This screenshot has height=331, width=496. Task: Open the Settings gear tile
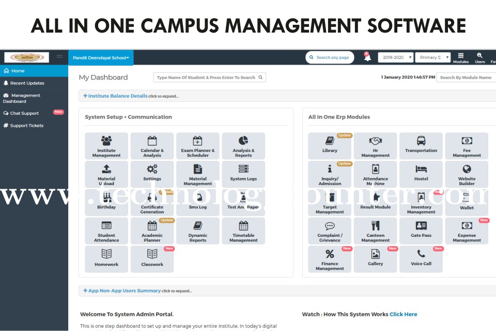152,174
